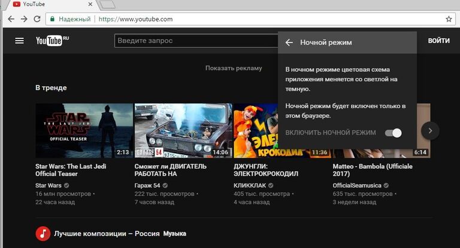This screenshot has height=248, width=460.
Task: Return from the Ночной режим panel using back arrow
Action: point(289,42)
